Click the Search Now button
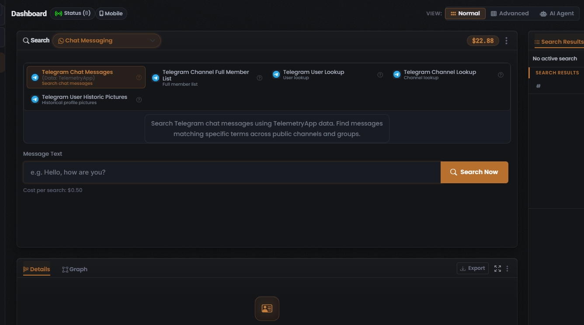This screenshot has width=584, height=325. coord(474,172)
